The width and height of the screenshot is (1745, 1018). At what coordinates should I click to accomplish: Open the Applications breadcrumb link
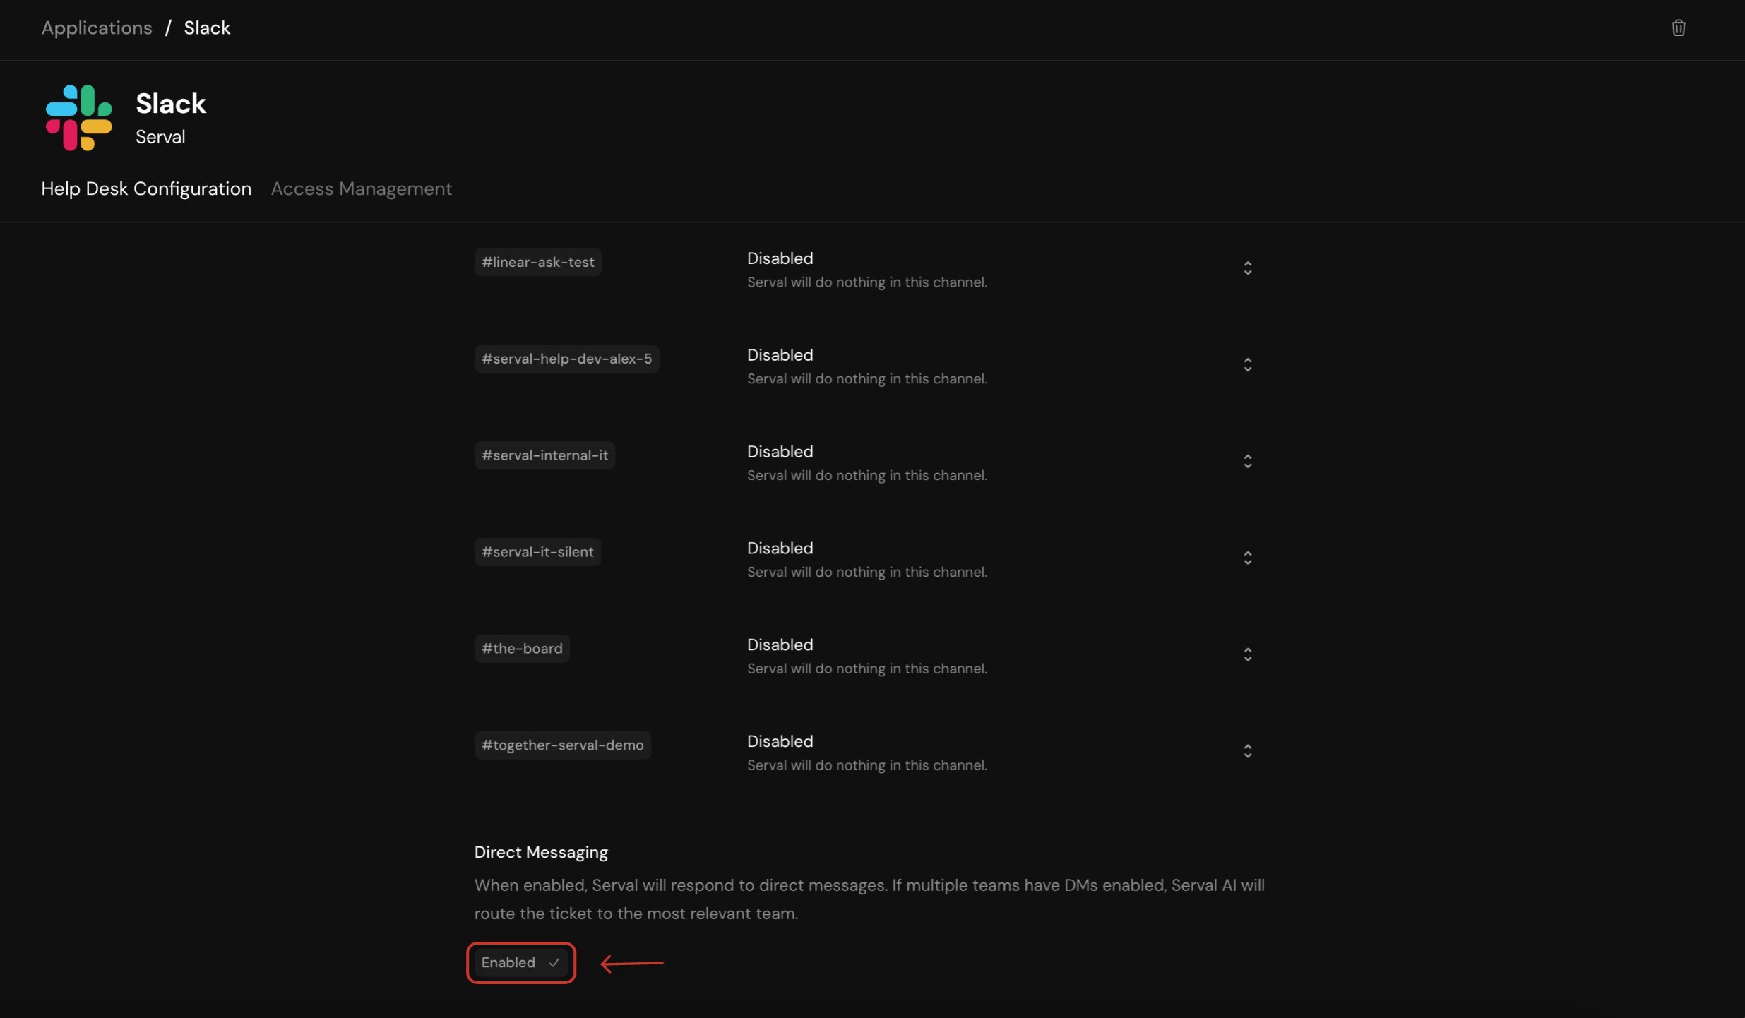click(97, 28)
